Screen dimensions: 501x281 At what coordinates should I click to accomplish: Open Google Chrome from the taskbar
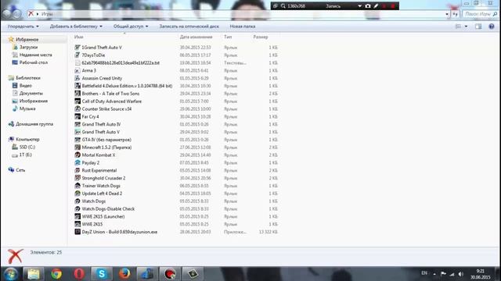coord(56,274)
